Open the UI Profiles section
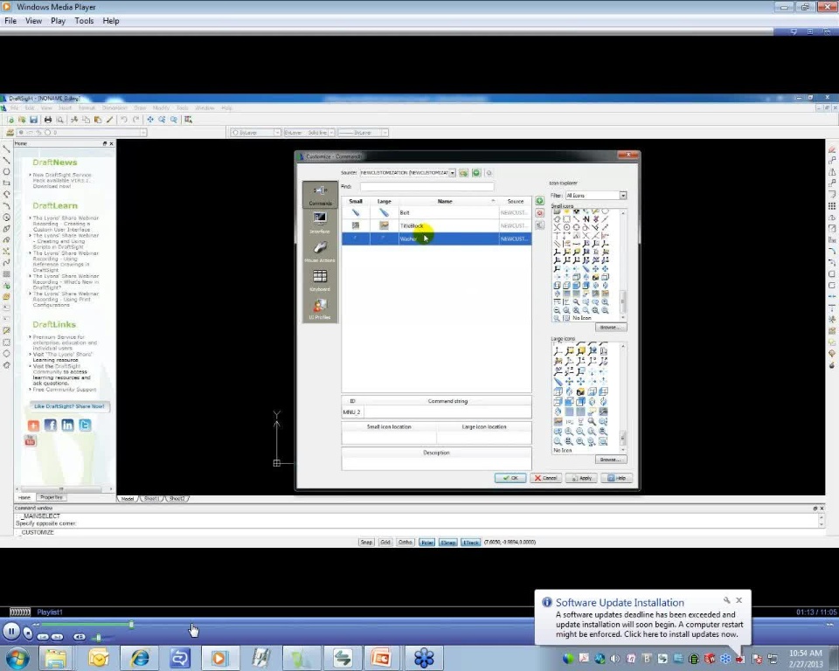Image resolution: width=839 pixels, height=671 pixels. point(320,308)
